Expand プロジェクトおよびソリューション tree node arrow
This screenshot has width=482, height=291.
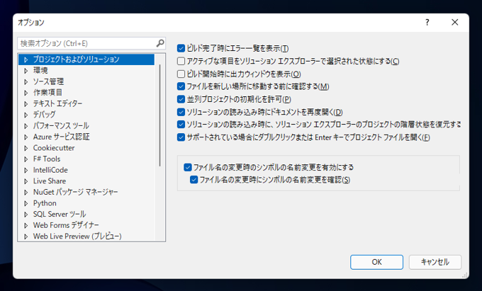(26, 59)
